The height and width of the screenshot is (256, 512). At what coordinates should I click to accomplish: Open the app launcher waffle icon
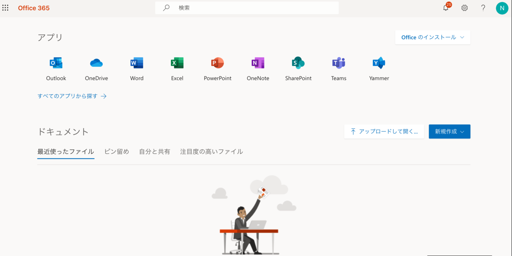(5, 8)
